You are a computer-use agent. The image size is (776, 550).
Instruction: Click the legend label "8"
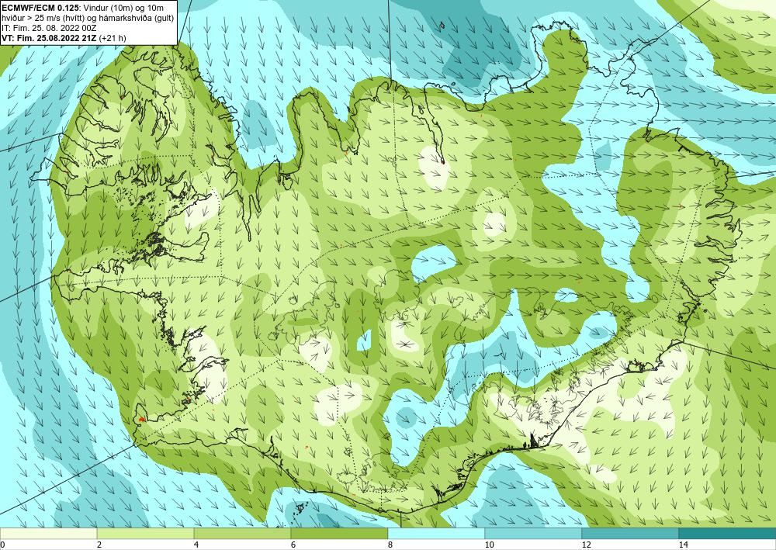pos(390,545)
